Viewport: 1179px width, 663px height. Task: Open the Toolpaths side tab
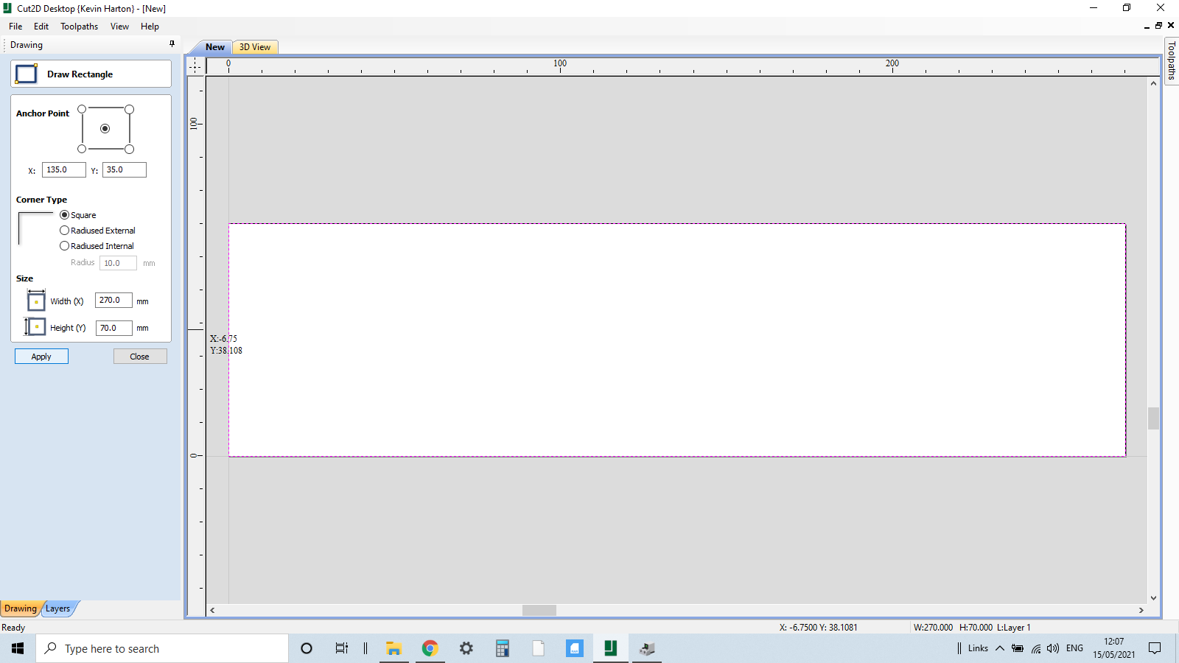(1171, 62)
